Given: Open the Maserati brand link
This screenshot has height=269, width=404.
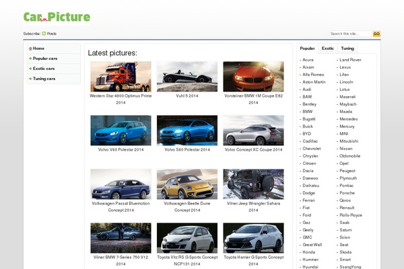Looking at the screenshot, I should [347, 97].
